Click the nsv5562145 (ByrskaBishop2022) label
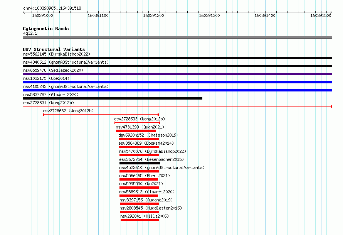This screenshot has width=343, height=235. 57,54
